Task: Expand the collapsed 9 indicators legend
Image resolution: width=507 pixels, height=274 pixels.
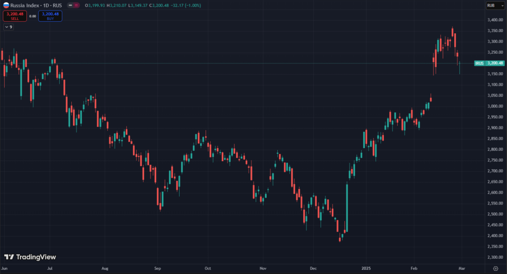Action: (8, 27)
